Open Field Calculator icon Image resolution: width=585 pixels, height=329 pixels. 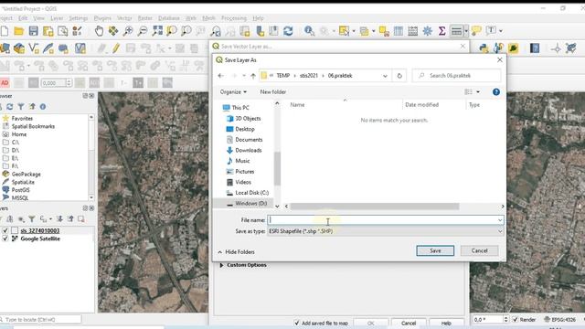412,31
